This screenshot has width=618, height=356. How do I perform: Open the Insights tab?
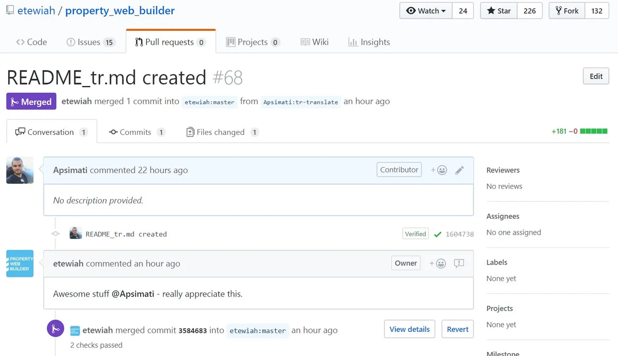[369, 42]
